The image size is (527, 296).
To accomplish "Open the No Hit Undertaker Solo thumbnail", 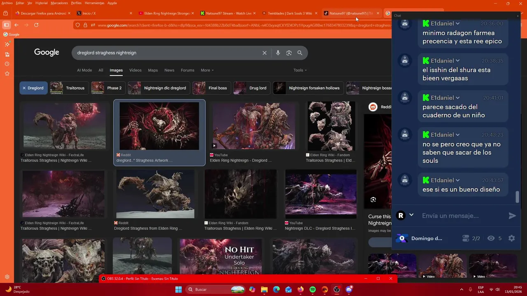I will click(220, 257).
